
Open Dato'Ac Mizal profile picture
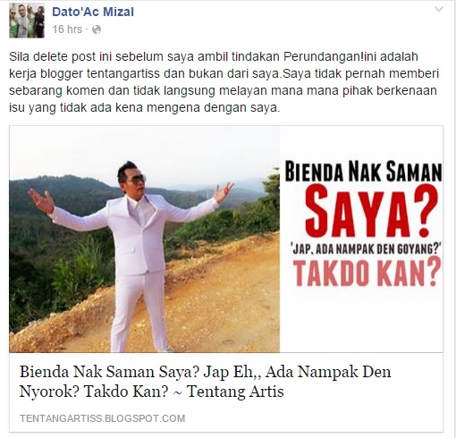point(27,21)
